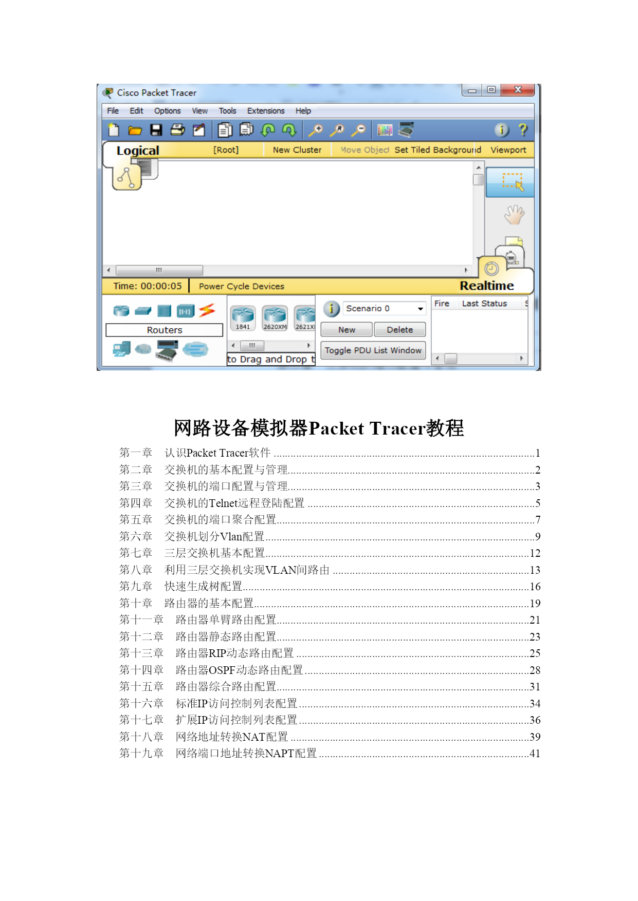Select the WAN Emulation cloud icon

point(143,349)
